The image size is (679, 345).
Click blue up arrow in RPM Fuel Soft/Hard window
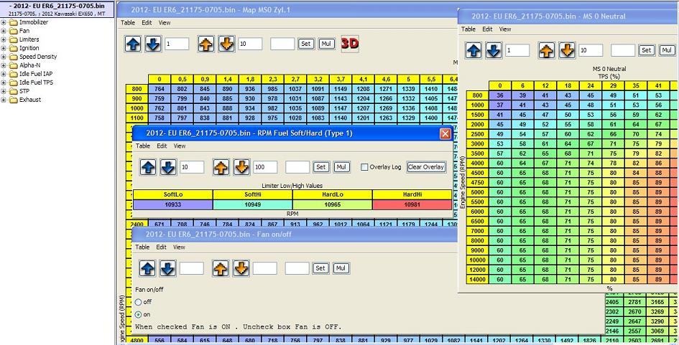click(149, 167)
